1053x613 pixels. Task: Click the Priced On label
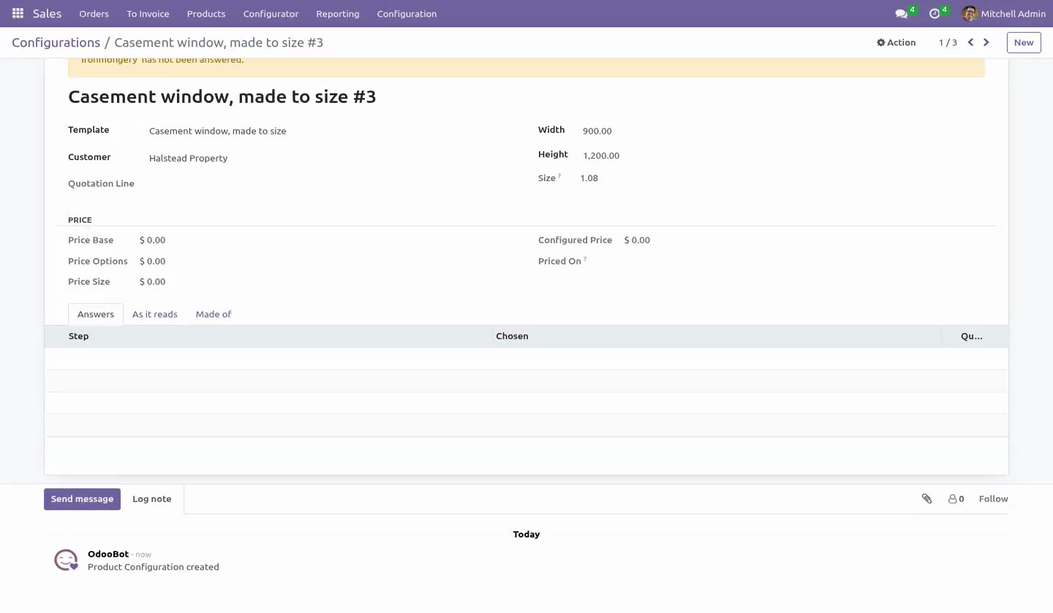pyautogui.click(x=559, y=262)
